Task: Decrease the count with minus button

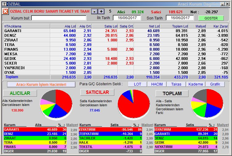Action: tap(94, 11)
